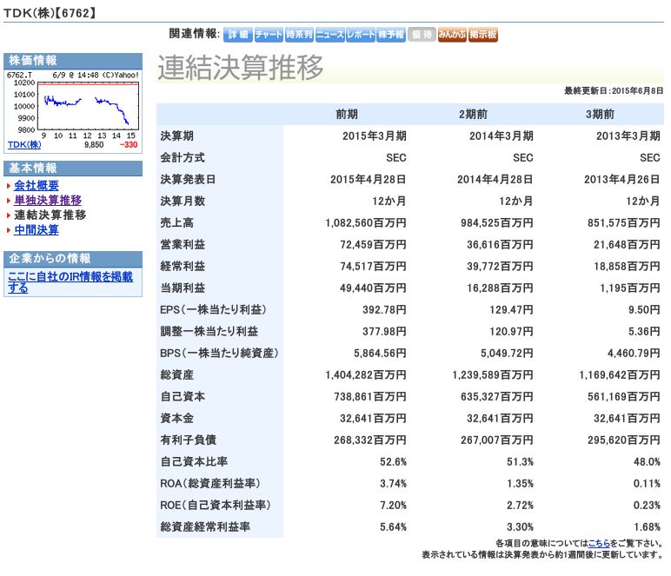Select the 295,620百万円 debt value
The width and height of the screenshot is (671, 576).
(x=624, y=440)
